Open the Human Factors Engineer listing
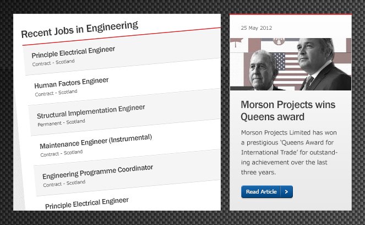 click(x=71, y=82)
